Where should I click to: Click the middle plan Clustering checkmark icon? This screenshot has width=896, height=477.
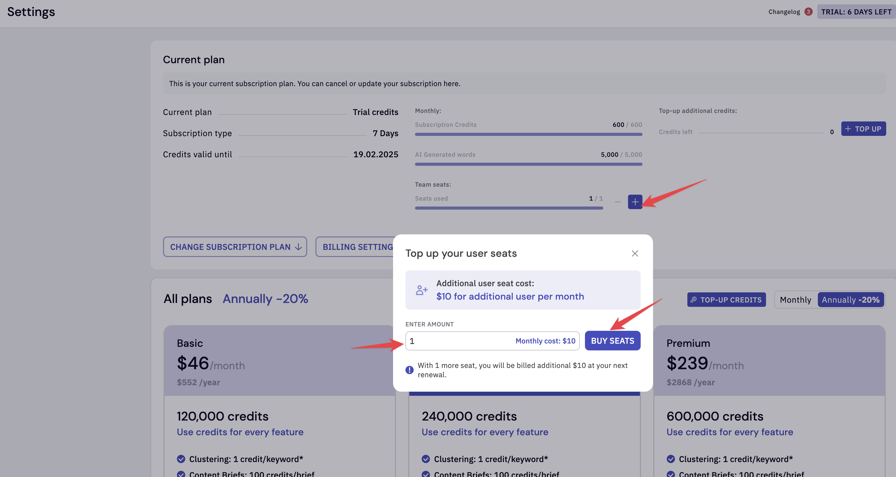[426, 459]
